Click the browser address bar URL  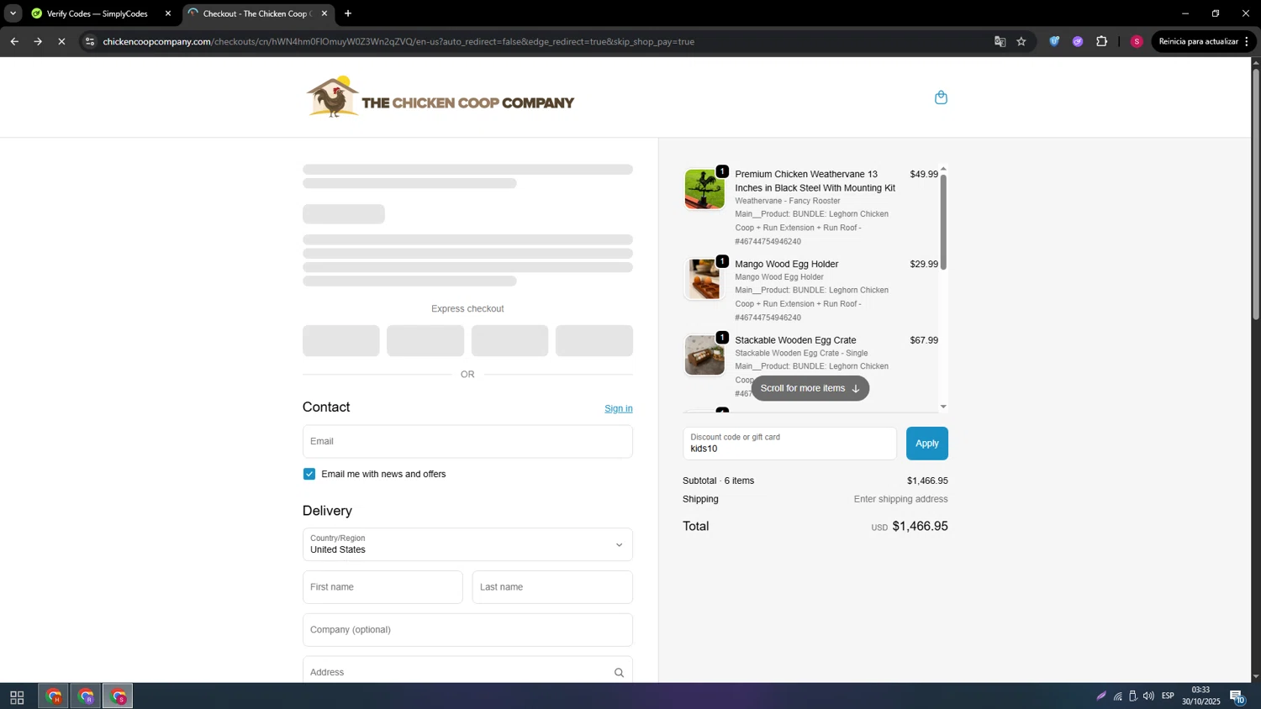[398, 41]
